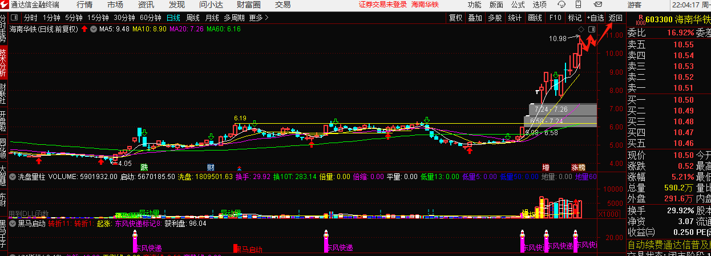711x256 pixels.
Task: Click the 多股 multi-stock button
Action: pos(495,18)
